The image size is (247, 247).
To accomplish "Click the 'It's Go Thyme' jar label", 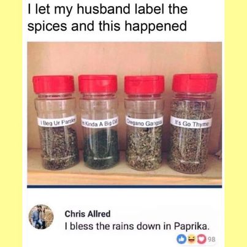I will pos(191,123).
